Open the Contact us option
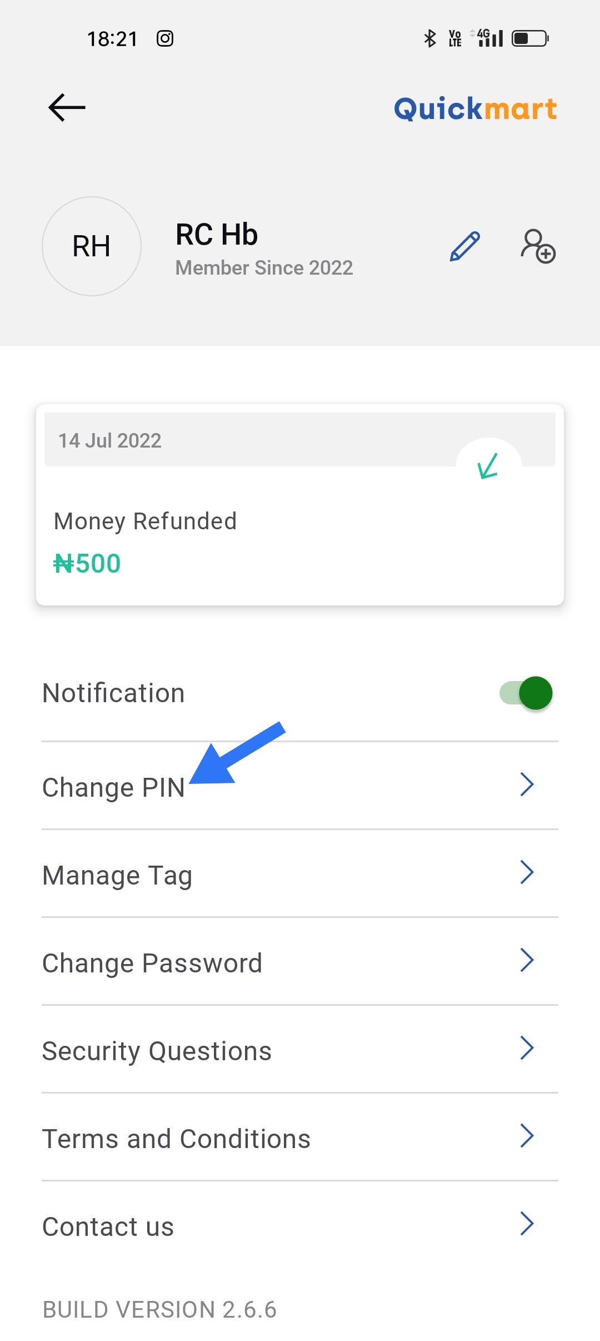This screenshot has width=600, height=1341. tap(108, 1227)
